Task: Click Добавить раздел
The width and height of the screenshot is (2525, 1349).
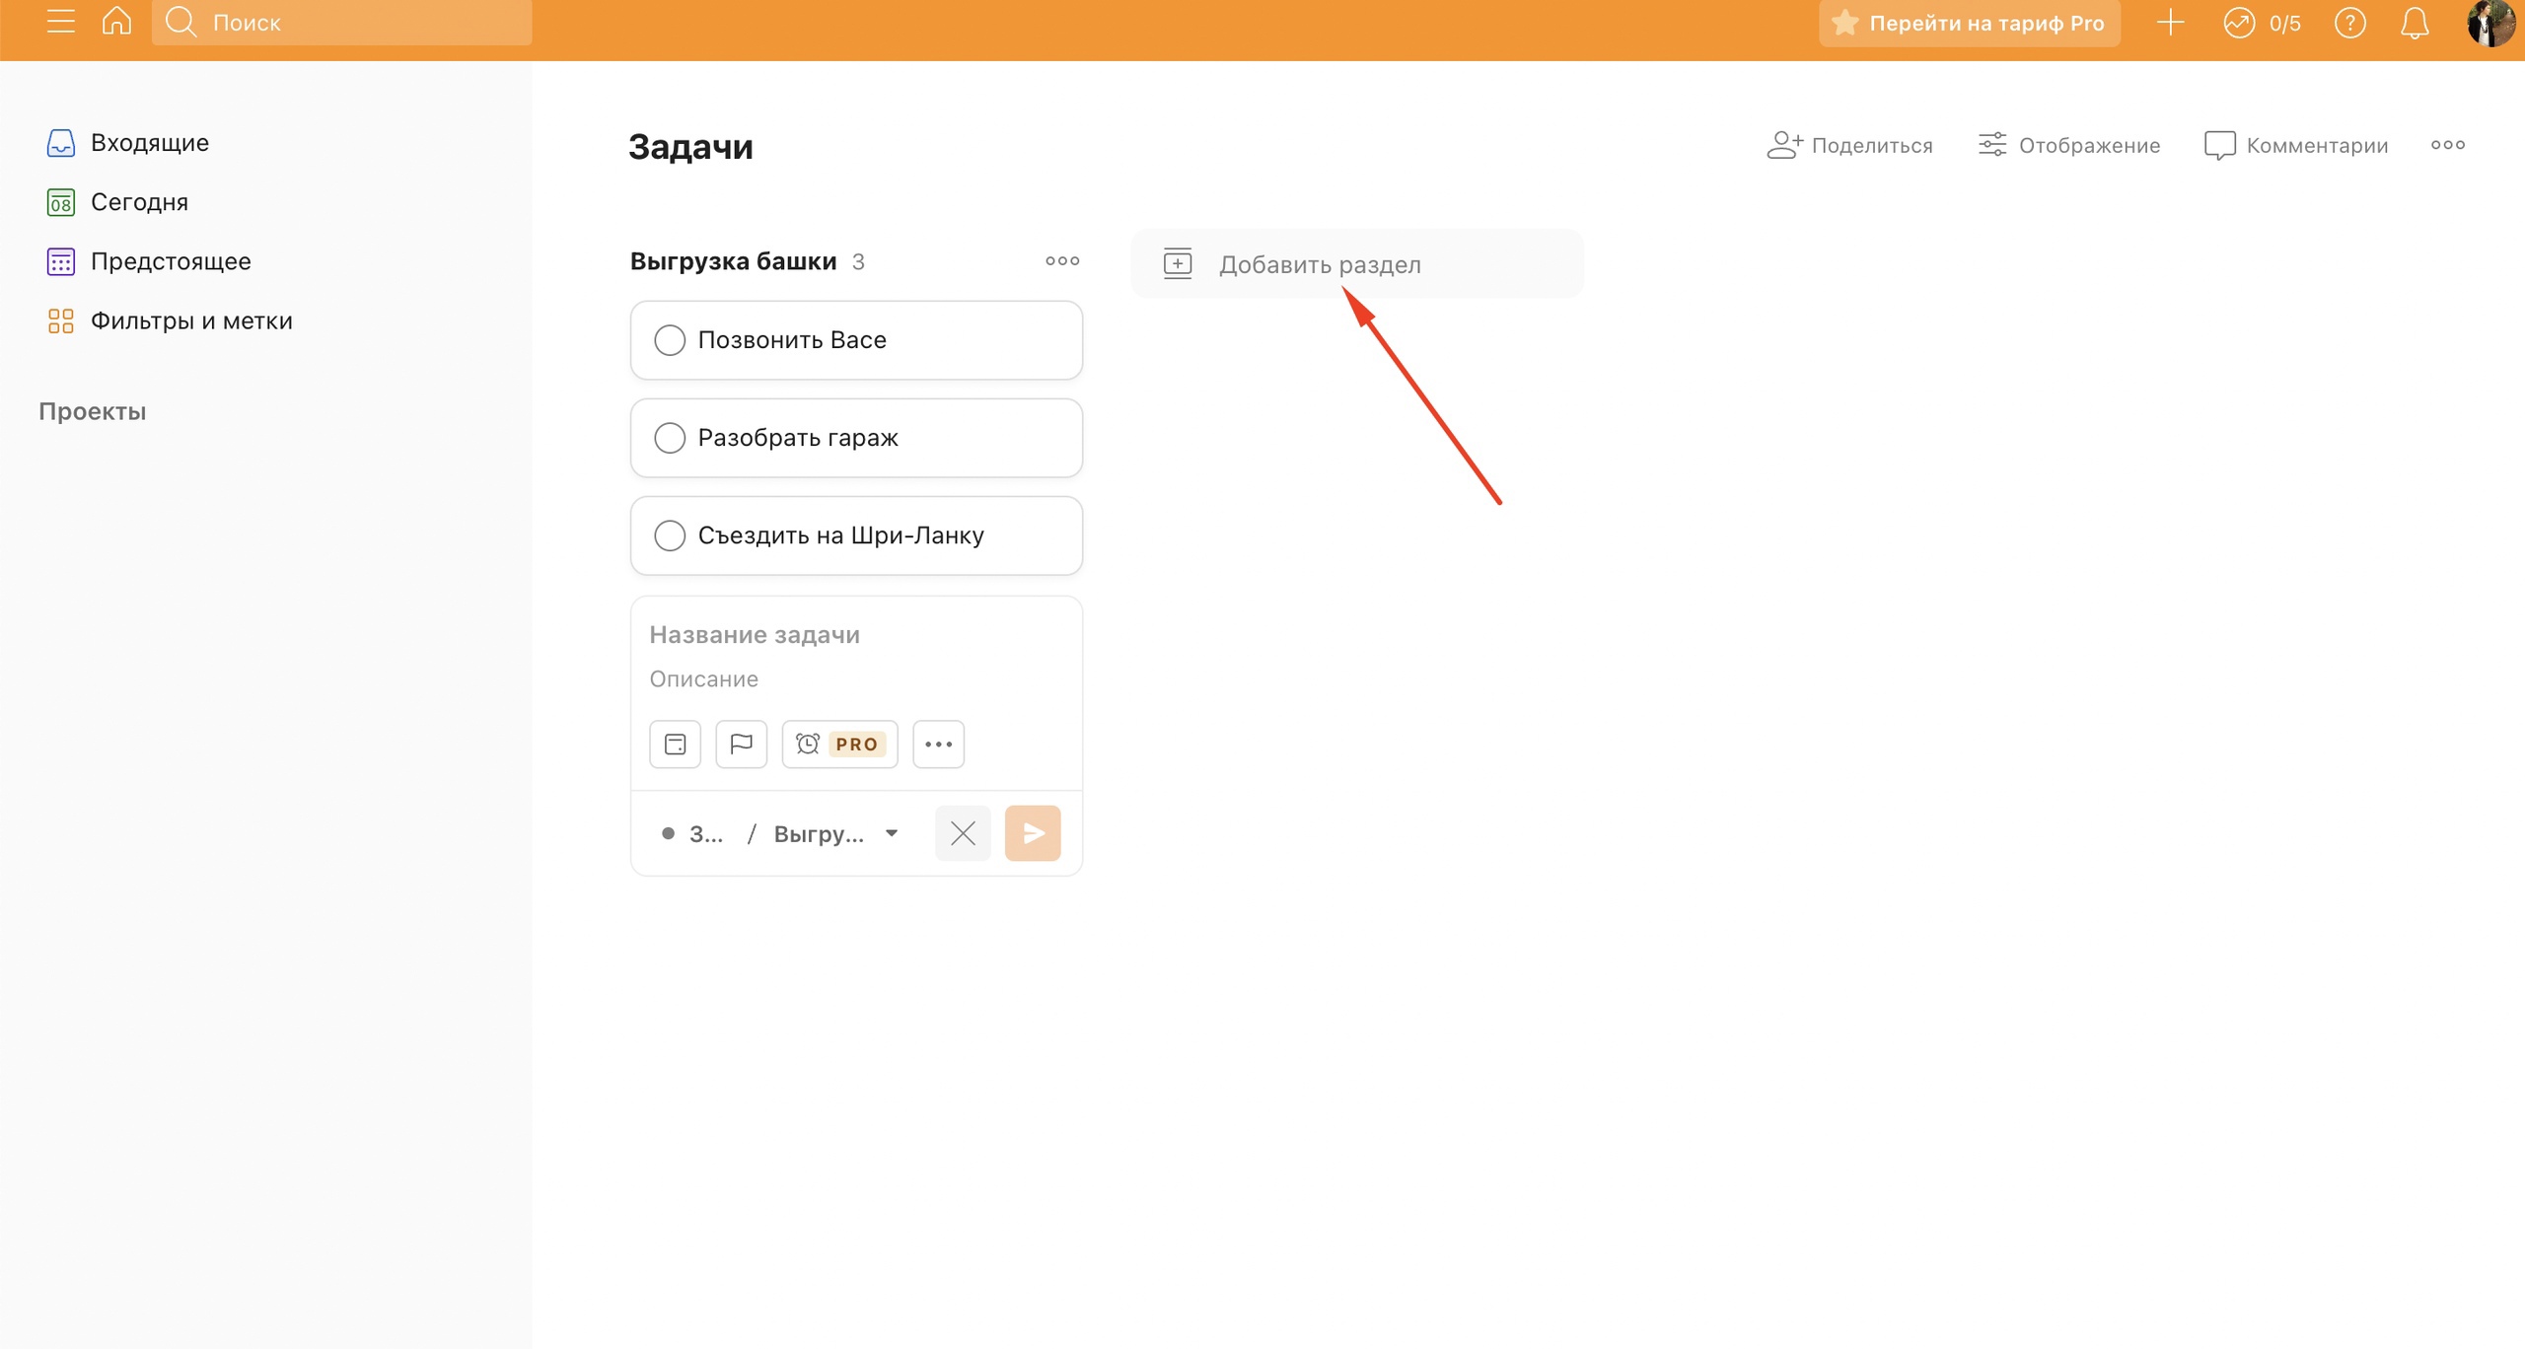Action: (1357, 264)
